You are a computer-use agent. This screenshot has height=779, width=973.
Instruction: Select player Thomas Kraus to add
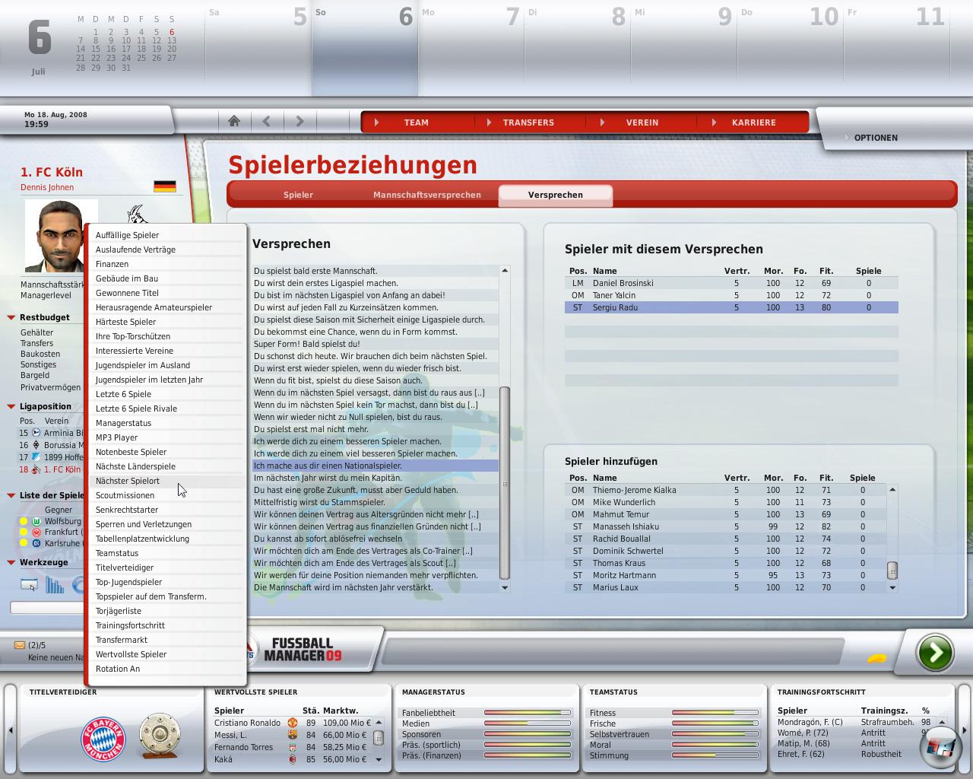[x=619, y=563]
